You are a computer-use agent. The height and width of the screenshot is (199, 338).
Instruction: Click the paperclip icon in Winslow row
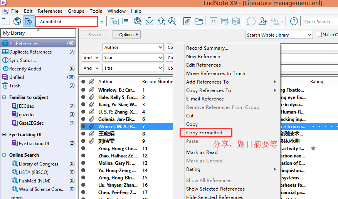(92, 90)
